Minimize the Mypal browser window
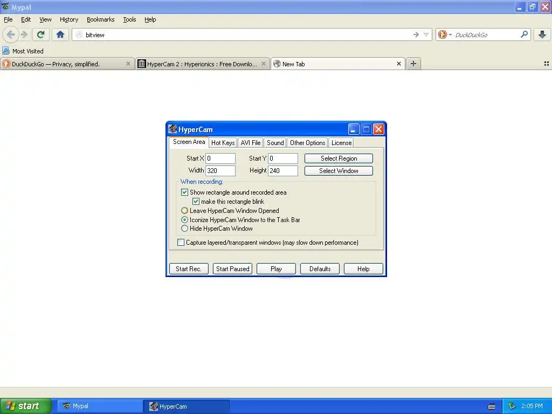This screenshot has height=414, width=552. tap(520, 6)
